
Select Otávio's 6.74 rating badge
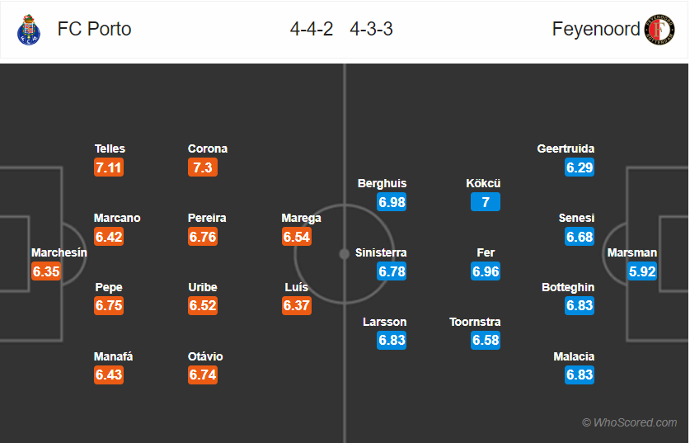click(203, 375)
